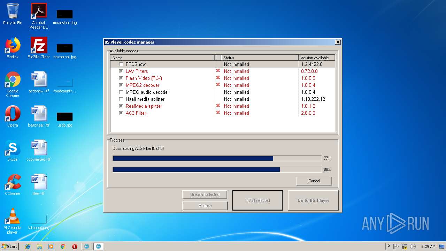Image resolution: width=446 pixels, height=251 pixels.
Task: Select version 1.2.4422.0 cell
Action: [x=312, y=64]
